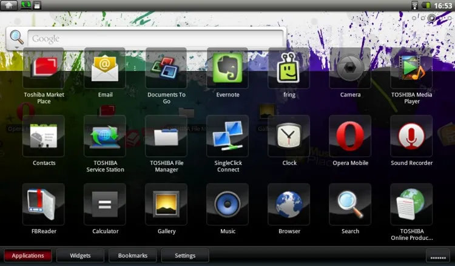Open TOSHIBA Media Player
Screen dimensions: 455x266
pyautogui.click(x=411, y=68)
